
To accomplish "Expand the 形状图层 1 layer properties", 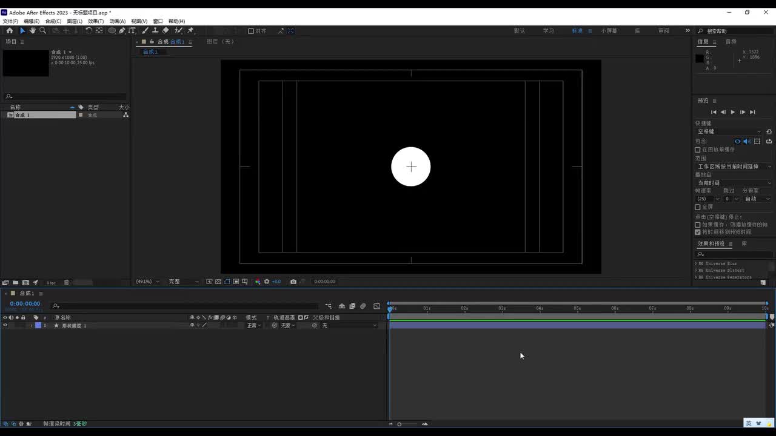I will (x=32, y=326).
